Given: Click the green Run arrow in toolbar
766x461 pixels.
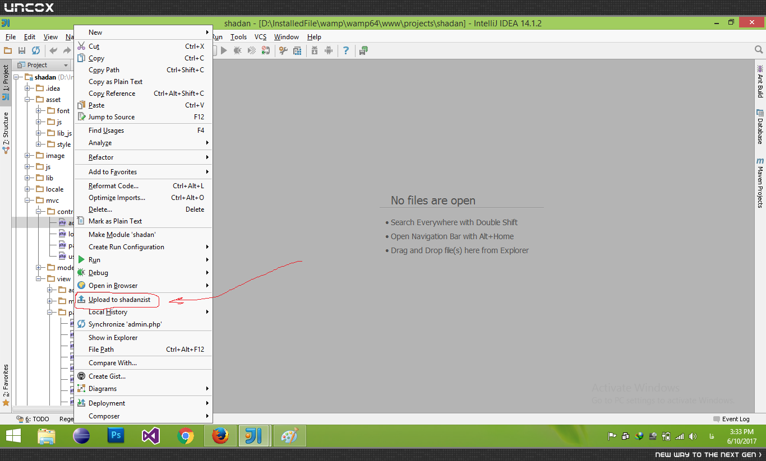Looking at the screenshot, I should tap(224, 50).
